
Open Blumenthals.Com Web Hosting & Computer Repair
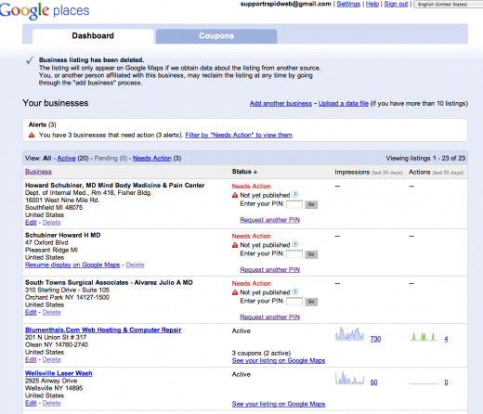pyautogui.click(x=103, y=330)
